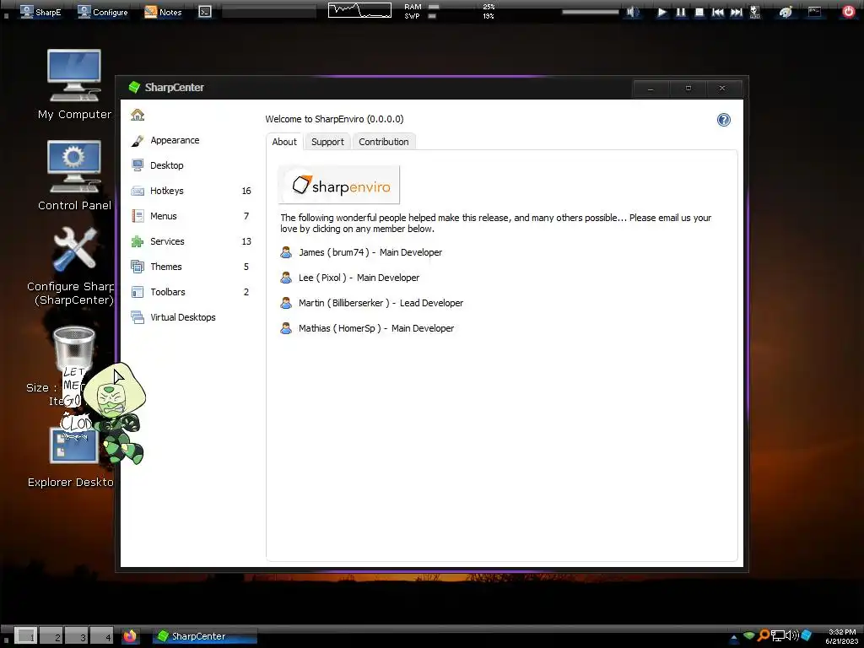This screenshot has width=864, height=648.
Task: Click the media Stop button
Action: [699, 12]
